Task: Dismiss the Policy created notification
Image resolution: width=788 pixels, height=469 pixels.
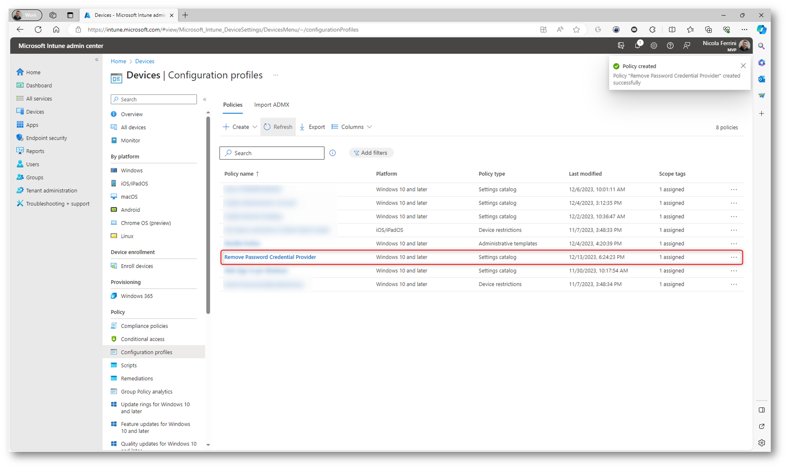Action: coord(743,66)
